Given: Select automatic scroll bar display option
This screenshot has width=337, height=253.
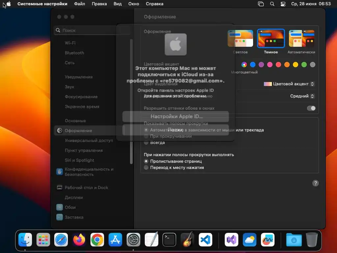Looking at the screenshot, I should point(146,130).
